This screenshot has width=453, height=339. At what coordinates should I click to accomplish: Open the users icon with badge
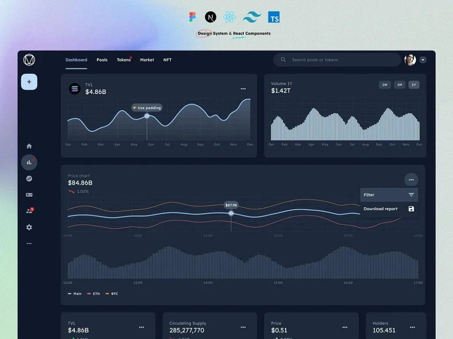point(29,211)
